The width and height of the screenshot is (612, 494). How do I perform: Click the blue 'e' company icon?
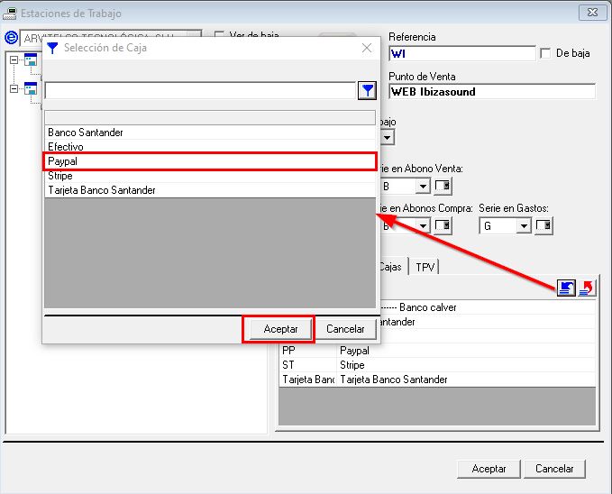tap(12, 38)
